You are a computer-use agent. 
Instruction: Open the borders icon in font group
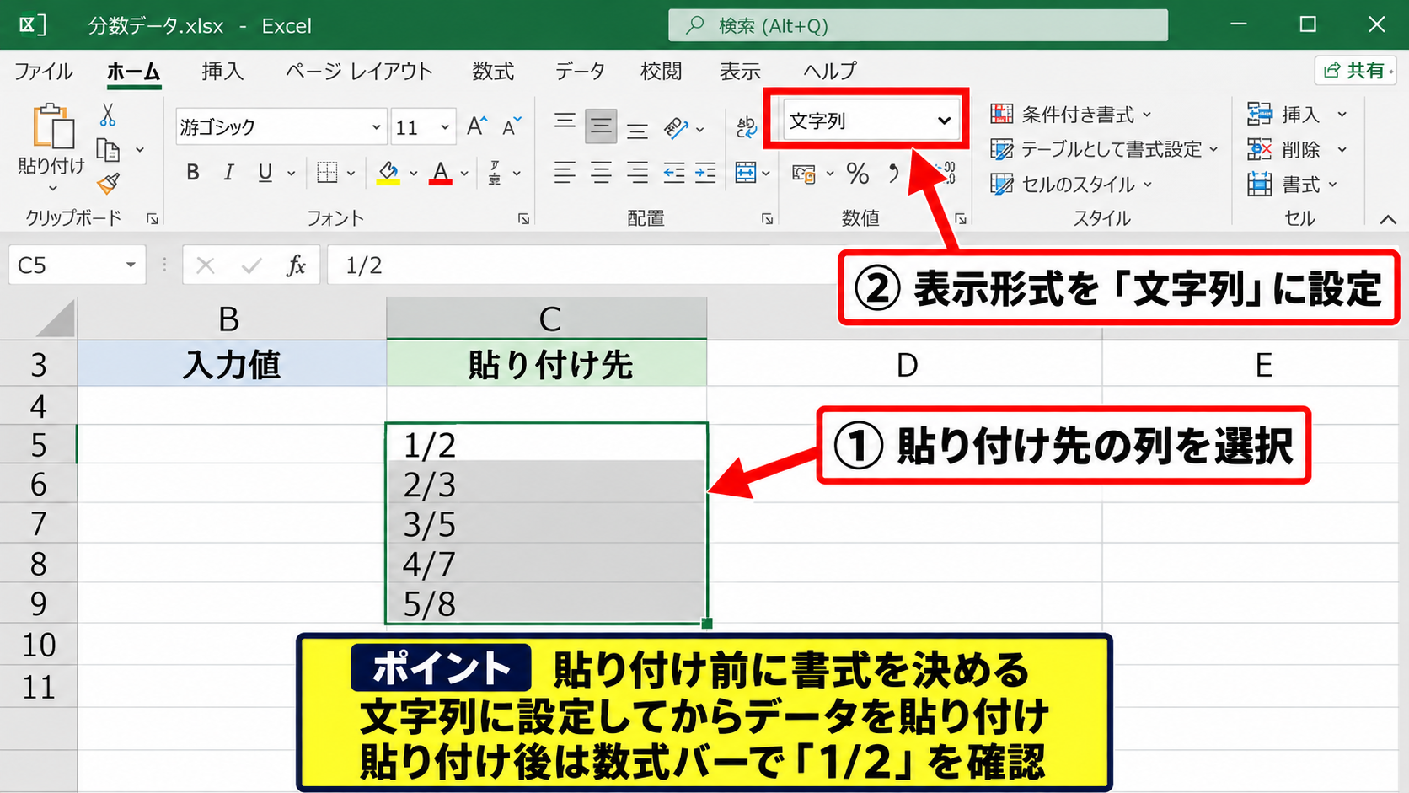[x=327, y=173]
